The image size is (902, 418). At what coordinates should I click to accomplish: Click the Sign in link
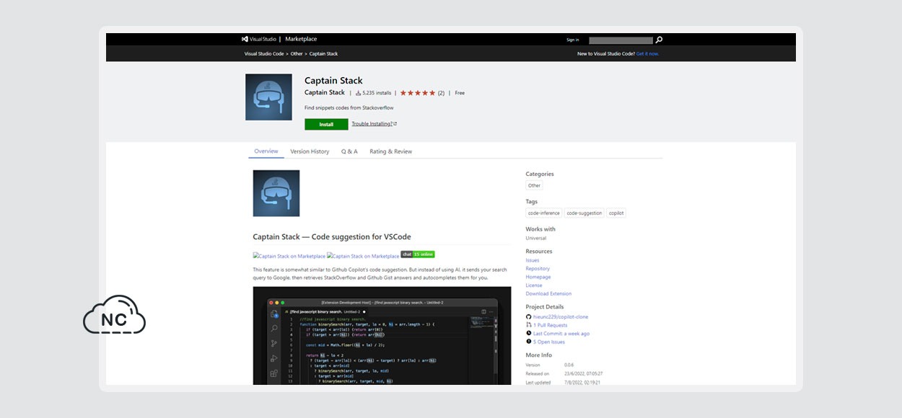pyautogui.click(x=573, y=40)
